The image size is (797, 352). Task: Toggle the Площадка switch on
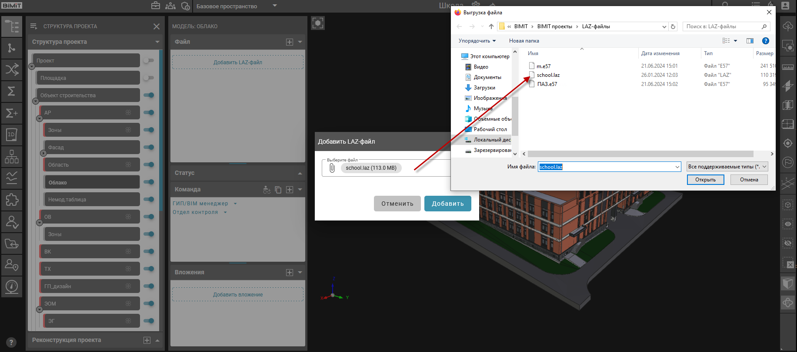149,78
